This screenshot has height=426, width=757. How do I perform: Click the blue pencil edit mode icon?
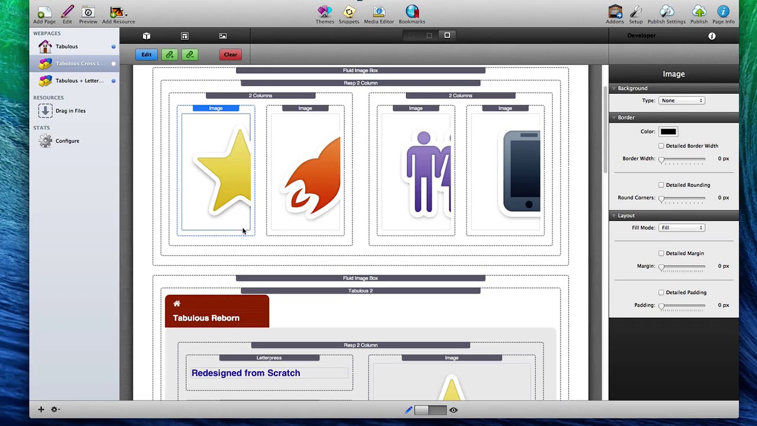pyautogui.click(x=408, y=409)
